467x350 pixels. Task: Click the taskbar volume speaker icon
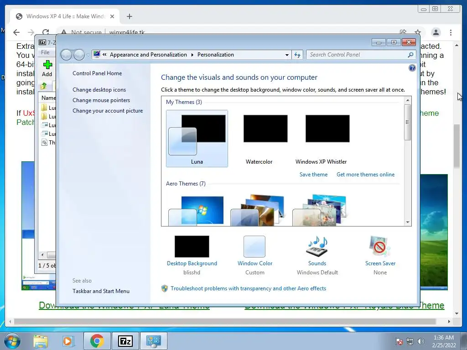[421, 341]
